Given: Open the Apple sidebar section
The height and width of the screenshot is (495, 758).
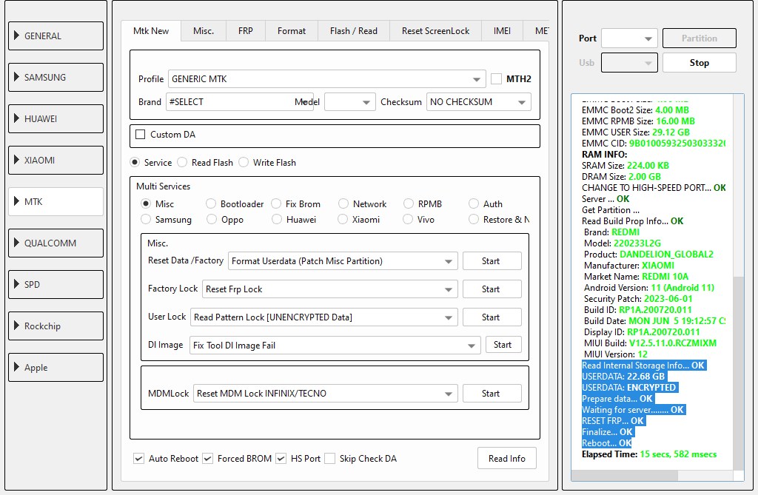Looking at the screenshot, I should pyautogui.click(x=56, y=367).
